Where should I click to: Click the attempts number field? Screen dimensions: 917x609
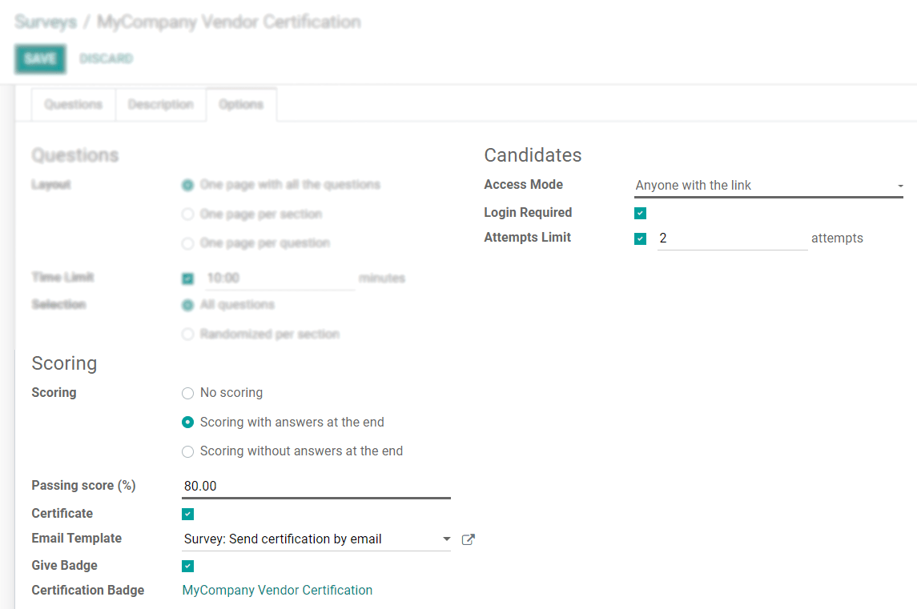[732, 238]
